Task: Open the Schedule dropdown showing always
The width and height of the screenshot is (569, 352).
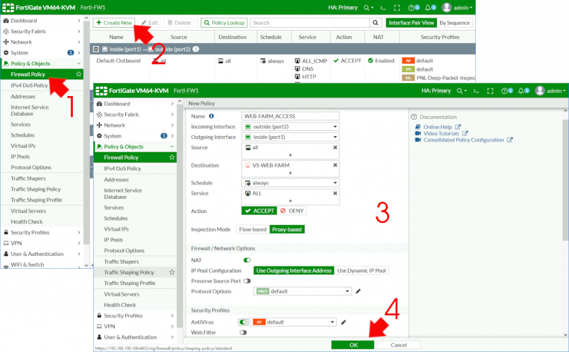Action: [290, 182]
